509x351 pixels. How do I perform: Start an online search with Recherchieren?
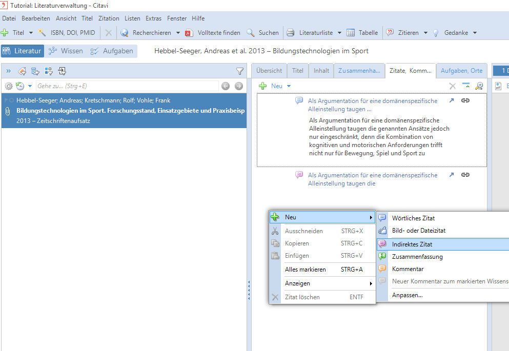click(146, 33)
